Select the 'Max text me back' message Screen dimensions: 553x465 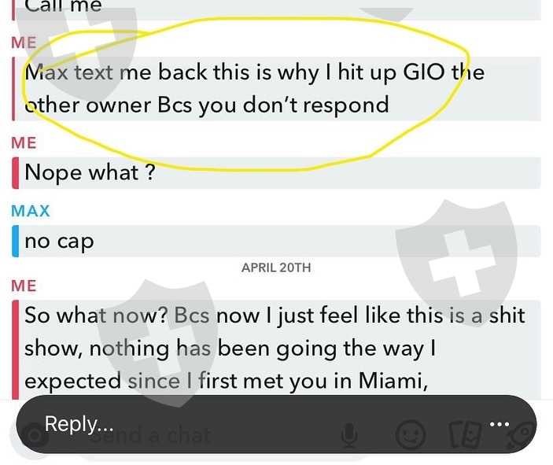[x=277, y=89]
